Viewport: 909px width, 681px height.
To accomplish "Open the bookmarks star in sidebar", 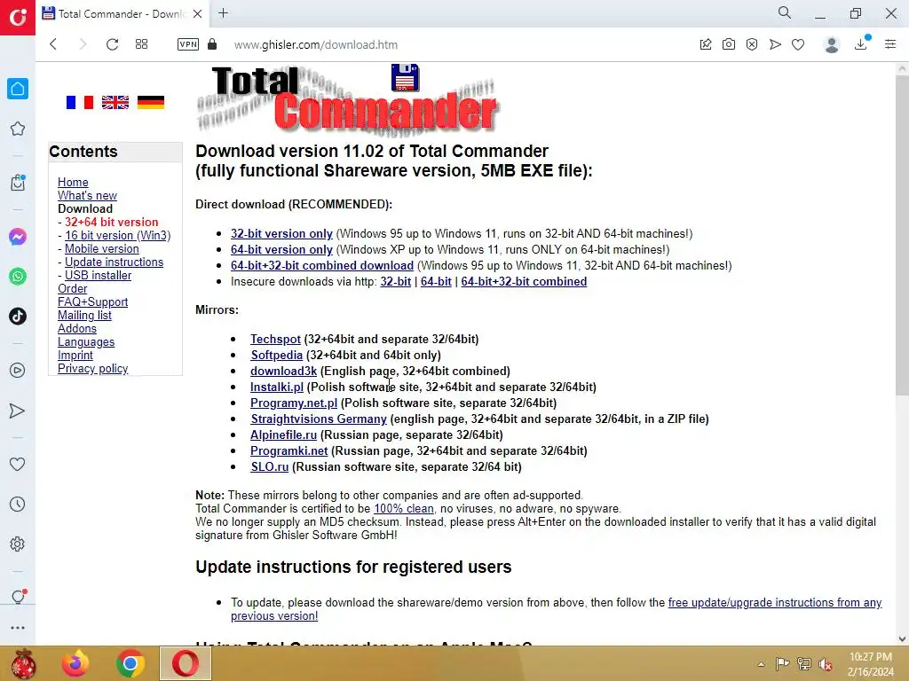I will 18,129.
